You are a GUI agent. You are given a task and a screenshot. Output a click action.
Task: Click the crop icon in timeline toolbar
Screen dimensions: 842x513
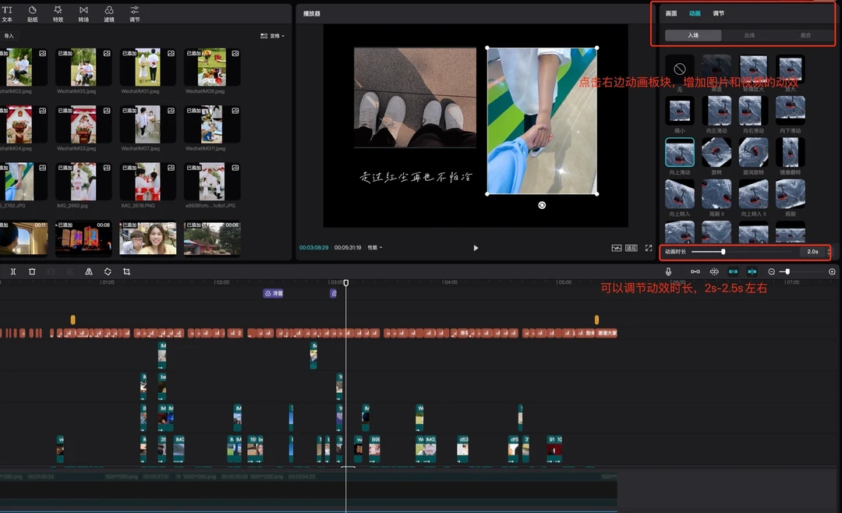pos(126,271)
